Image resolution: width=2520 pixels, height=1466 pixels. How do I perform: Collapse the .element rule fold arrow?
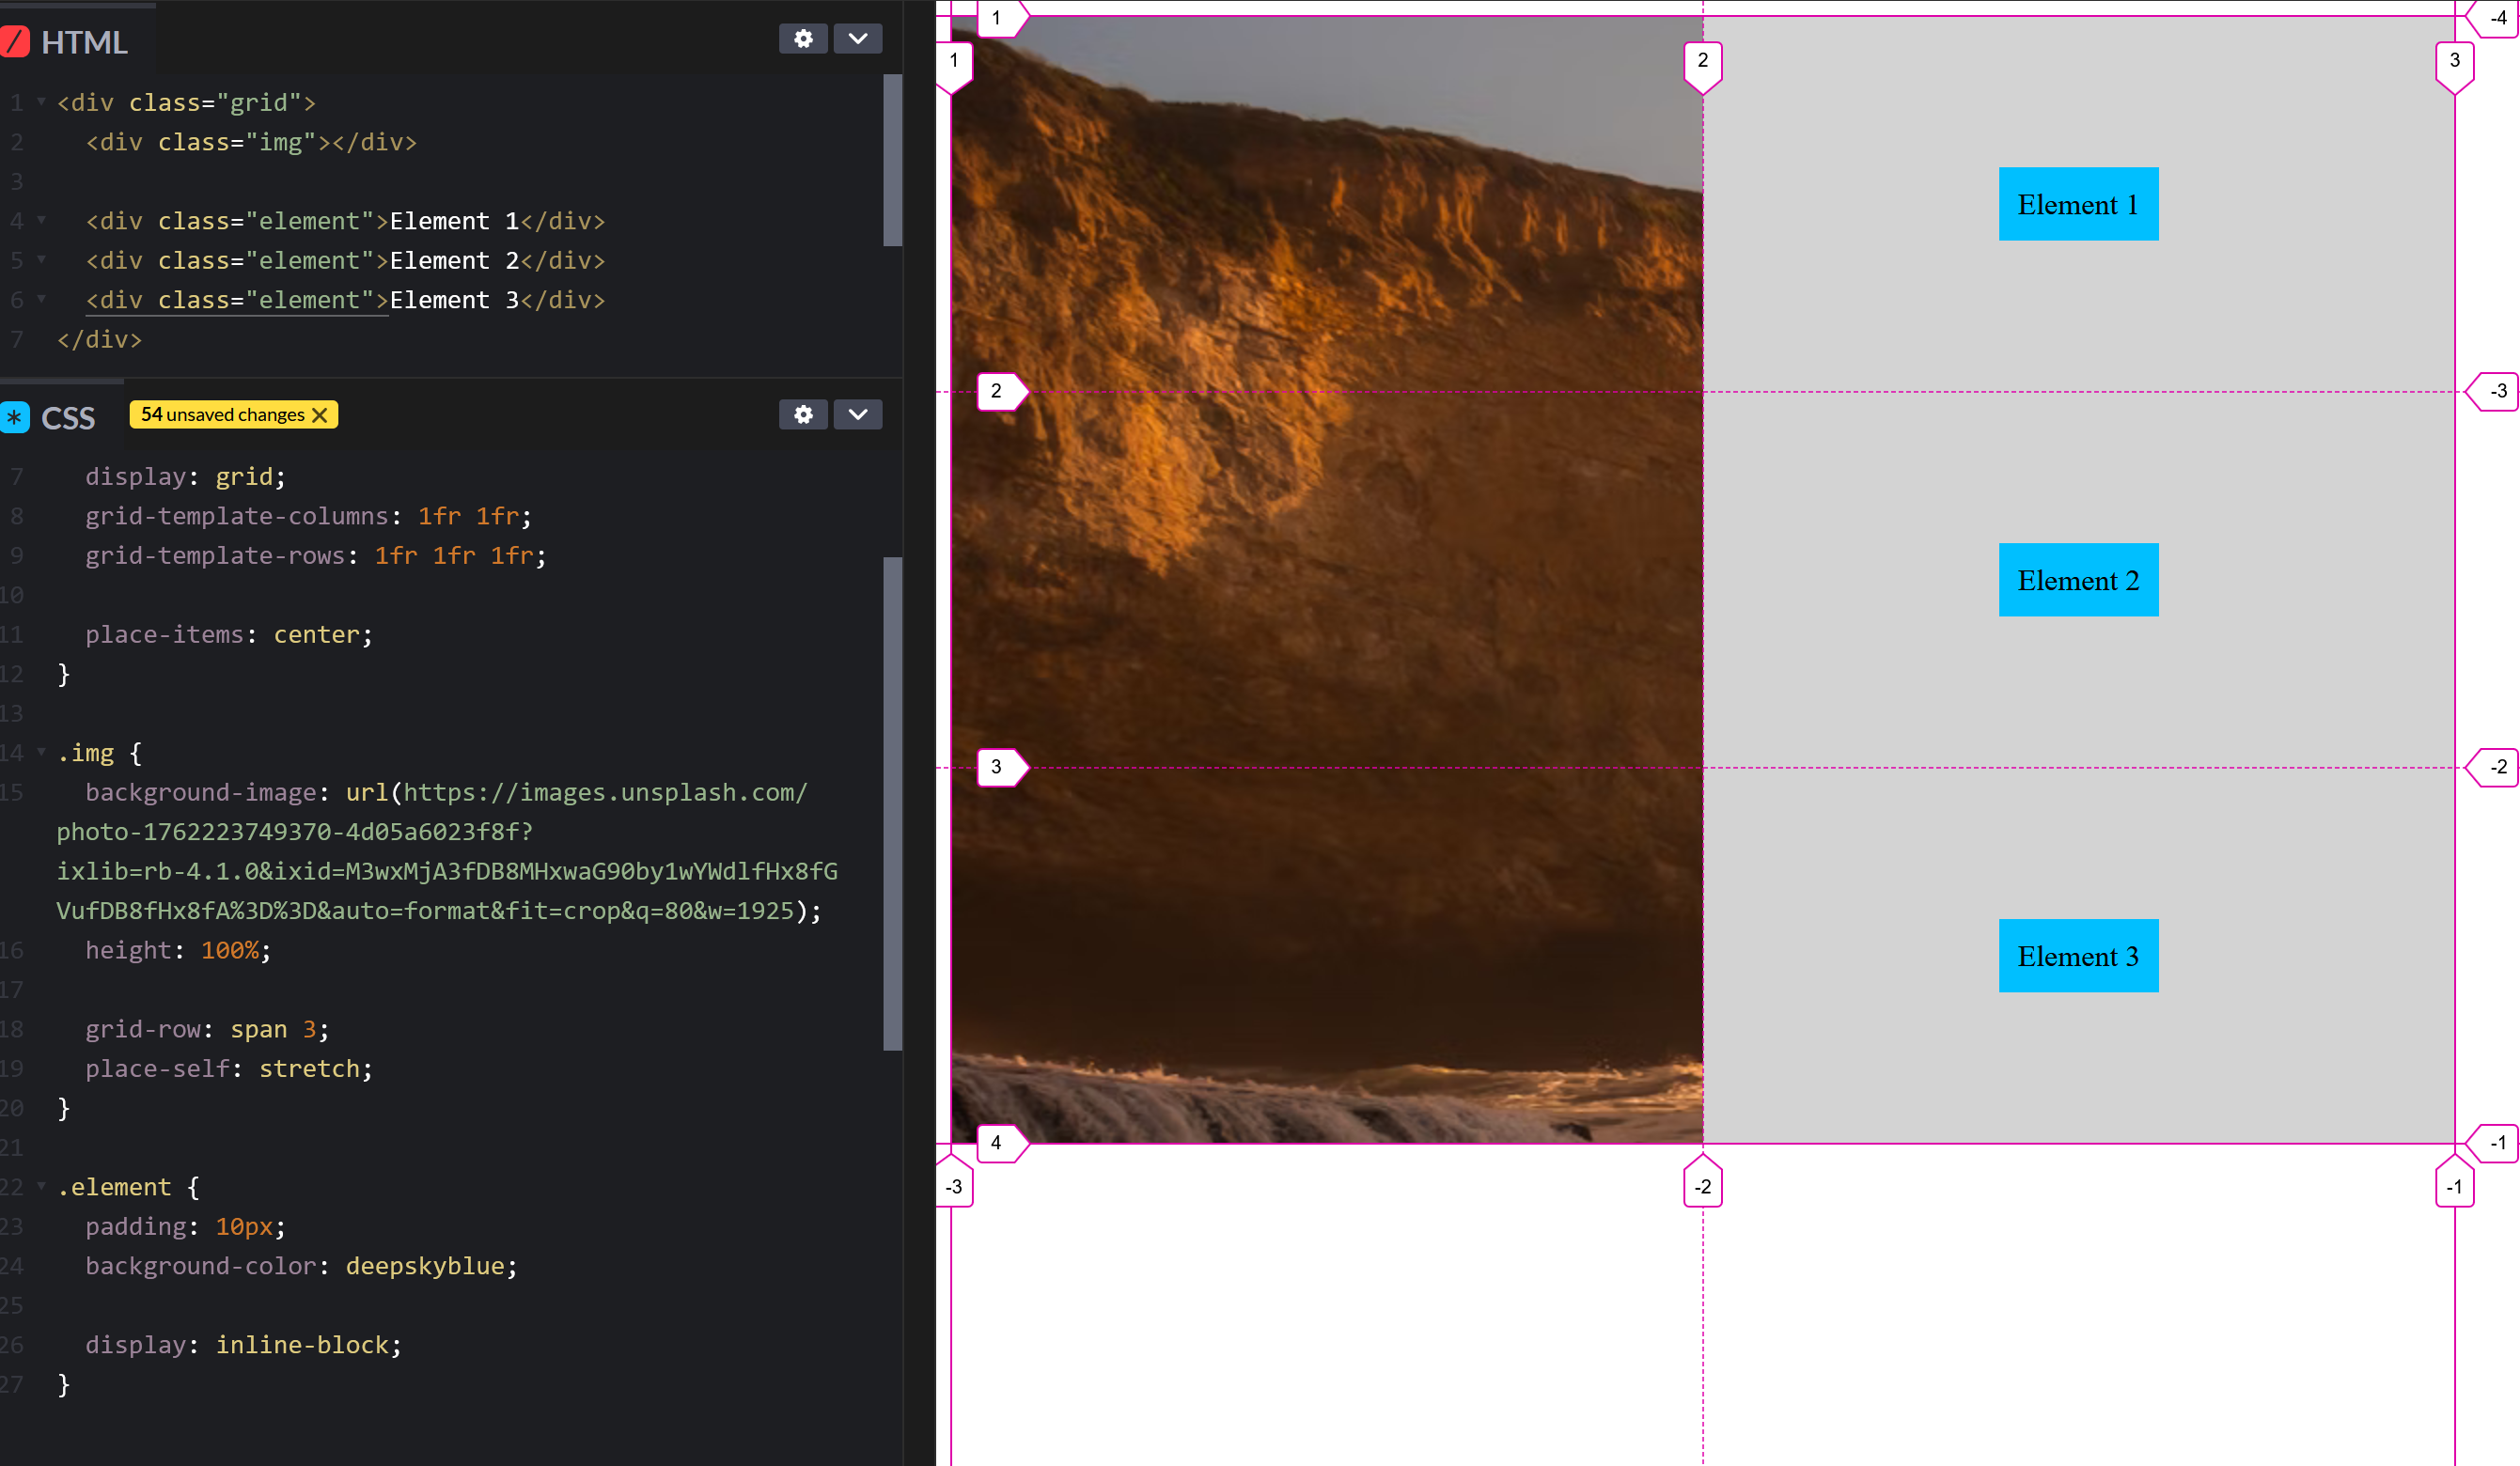point(41,1185)
